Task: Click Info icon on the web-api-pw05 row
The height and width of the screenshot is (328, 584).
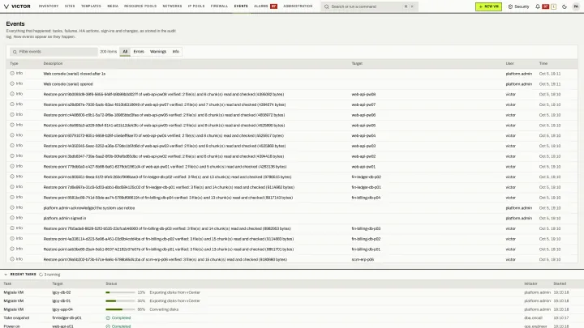Action: coord(12,125)
